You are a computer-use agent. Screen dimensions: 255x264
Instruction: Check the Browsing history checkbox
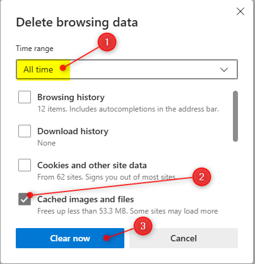point(25,97)
